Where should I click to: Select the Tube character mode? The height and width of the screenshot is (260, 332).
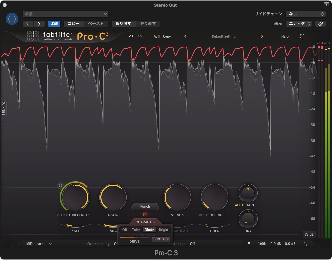pyautogui.click(x=136, y=230)
